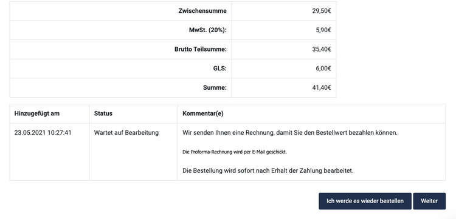Select the Brutto Teilsumme label
This screenshot has width=456, height=219.
(201, 49)
